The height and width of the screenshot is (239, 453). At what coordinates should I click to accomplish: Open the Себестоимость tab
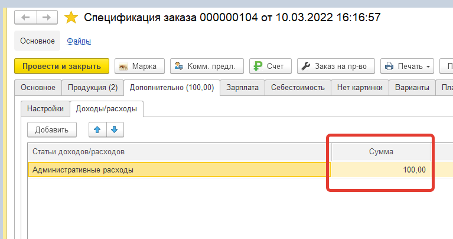pyautogui.click(x=298, y=88)
